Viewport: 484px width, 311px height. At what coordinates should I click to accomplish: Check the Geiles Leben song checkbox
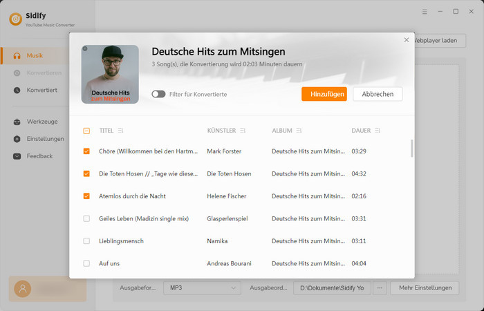86,218
